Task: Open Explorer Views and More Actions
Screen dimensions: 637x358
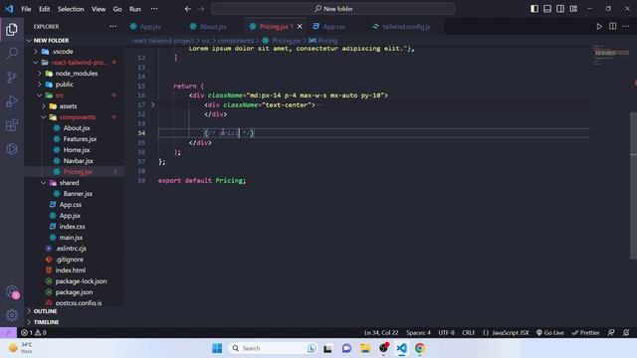Action: (112, 27)
